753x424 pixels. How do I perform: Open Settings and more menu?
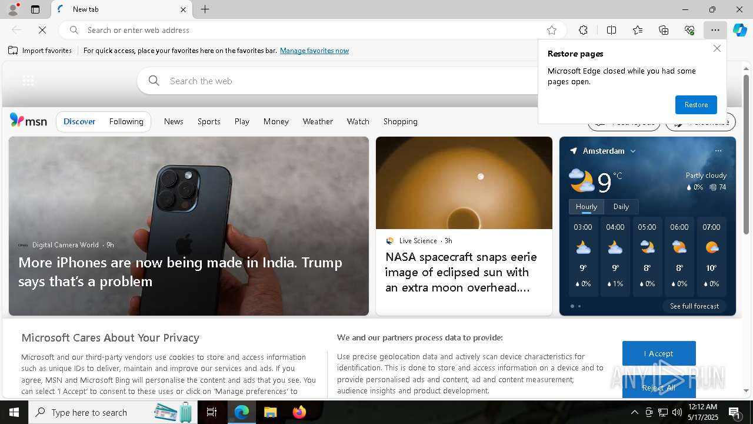point(715,30)
